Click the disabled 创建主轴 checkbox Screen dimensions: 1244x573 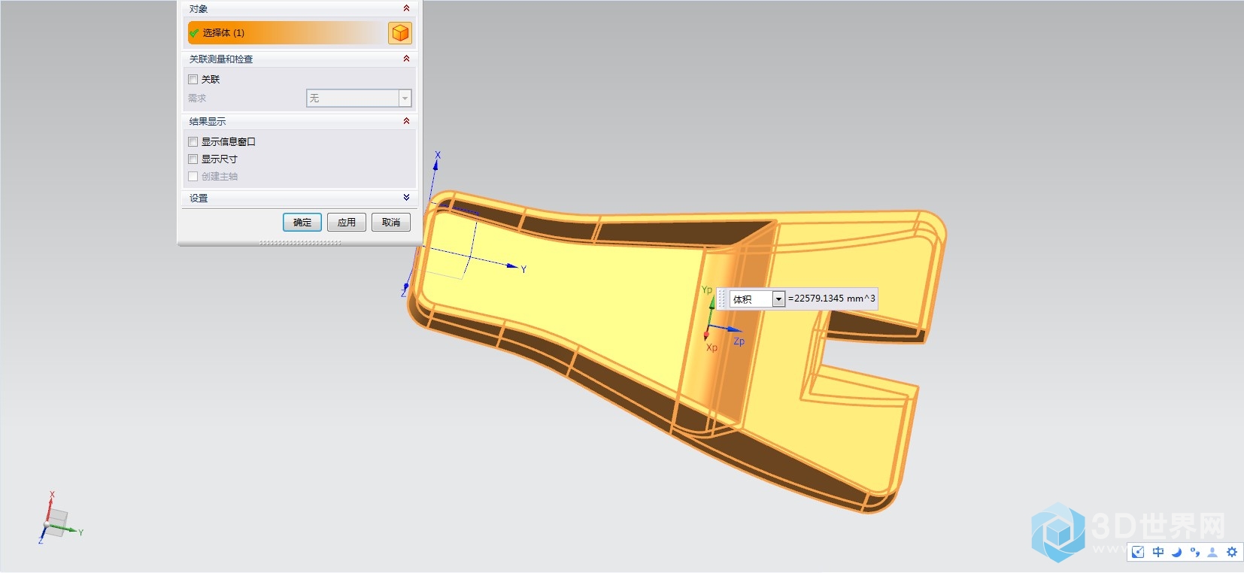193,176
